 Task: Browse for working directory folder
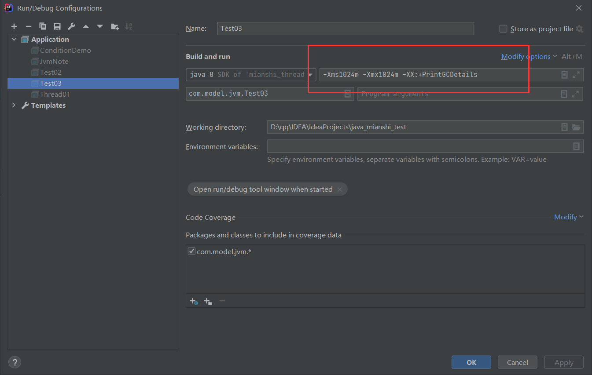click(x=576, y=127)
